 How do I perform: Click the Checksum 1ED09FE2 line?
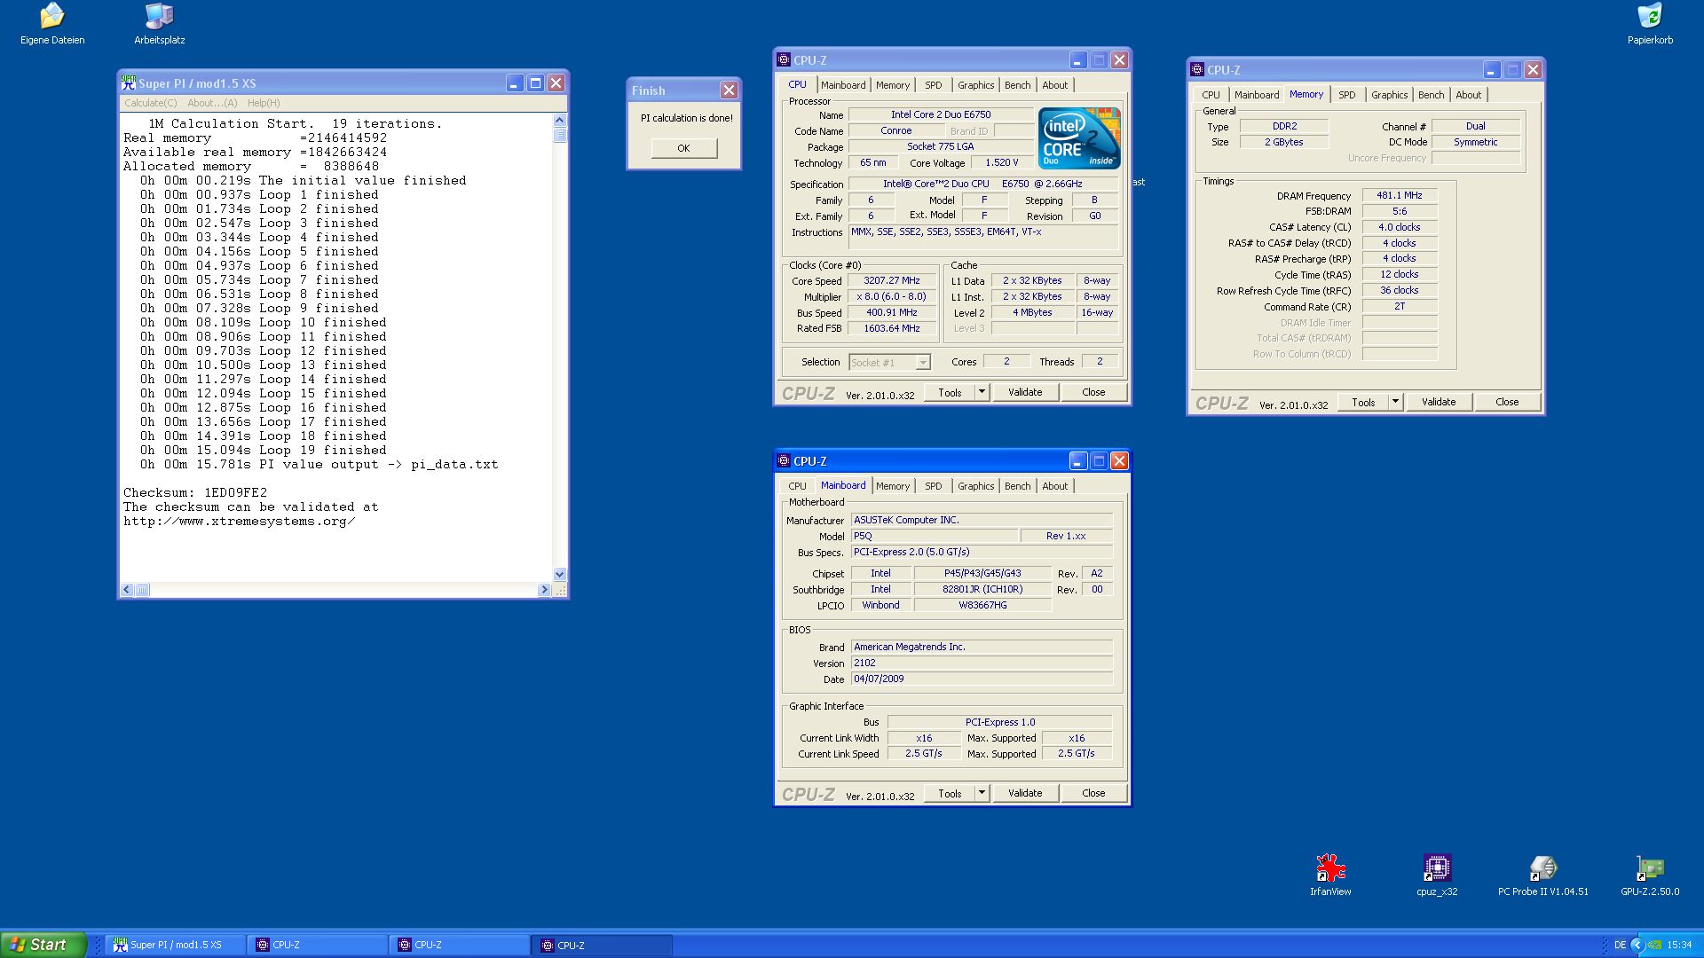(195, 493)
